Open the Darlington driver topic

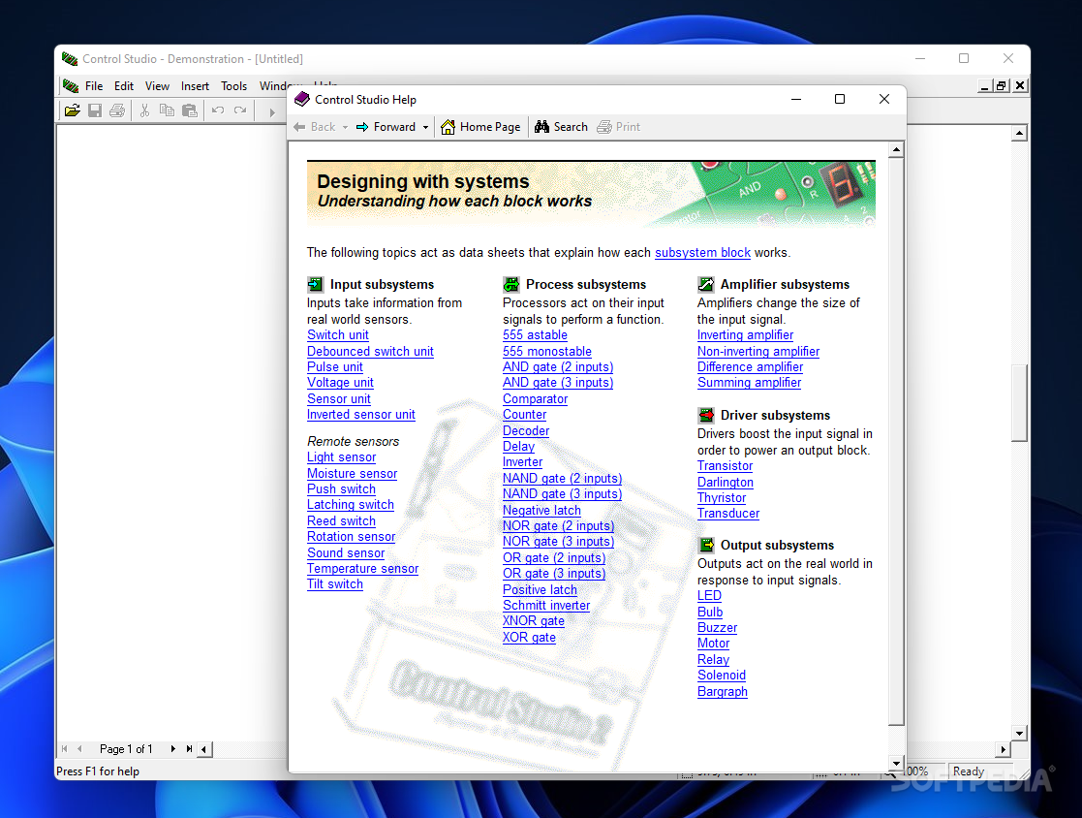(726, 482)
